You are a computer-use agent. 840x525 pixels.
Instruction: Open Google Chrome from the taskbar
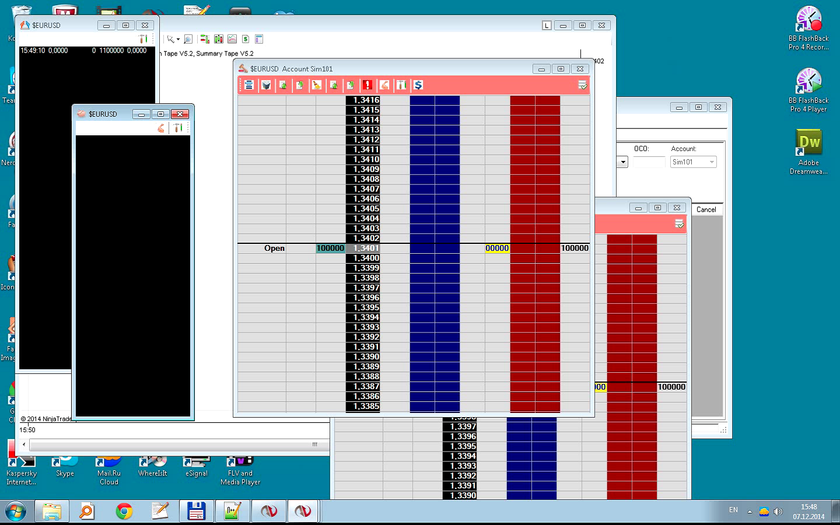(124, 512)
